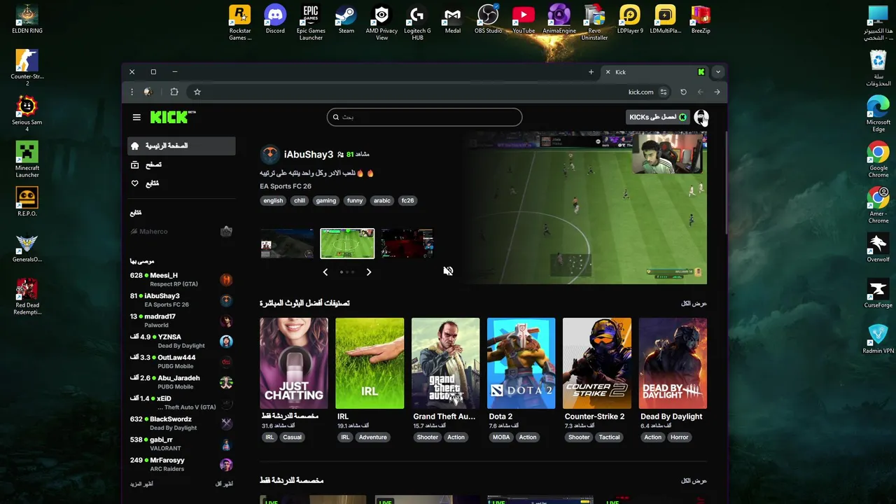The height and width of the screenshot is (504, 896).
Task: Open the browse sidebar item
Action: pos(181,164)
